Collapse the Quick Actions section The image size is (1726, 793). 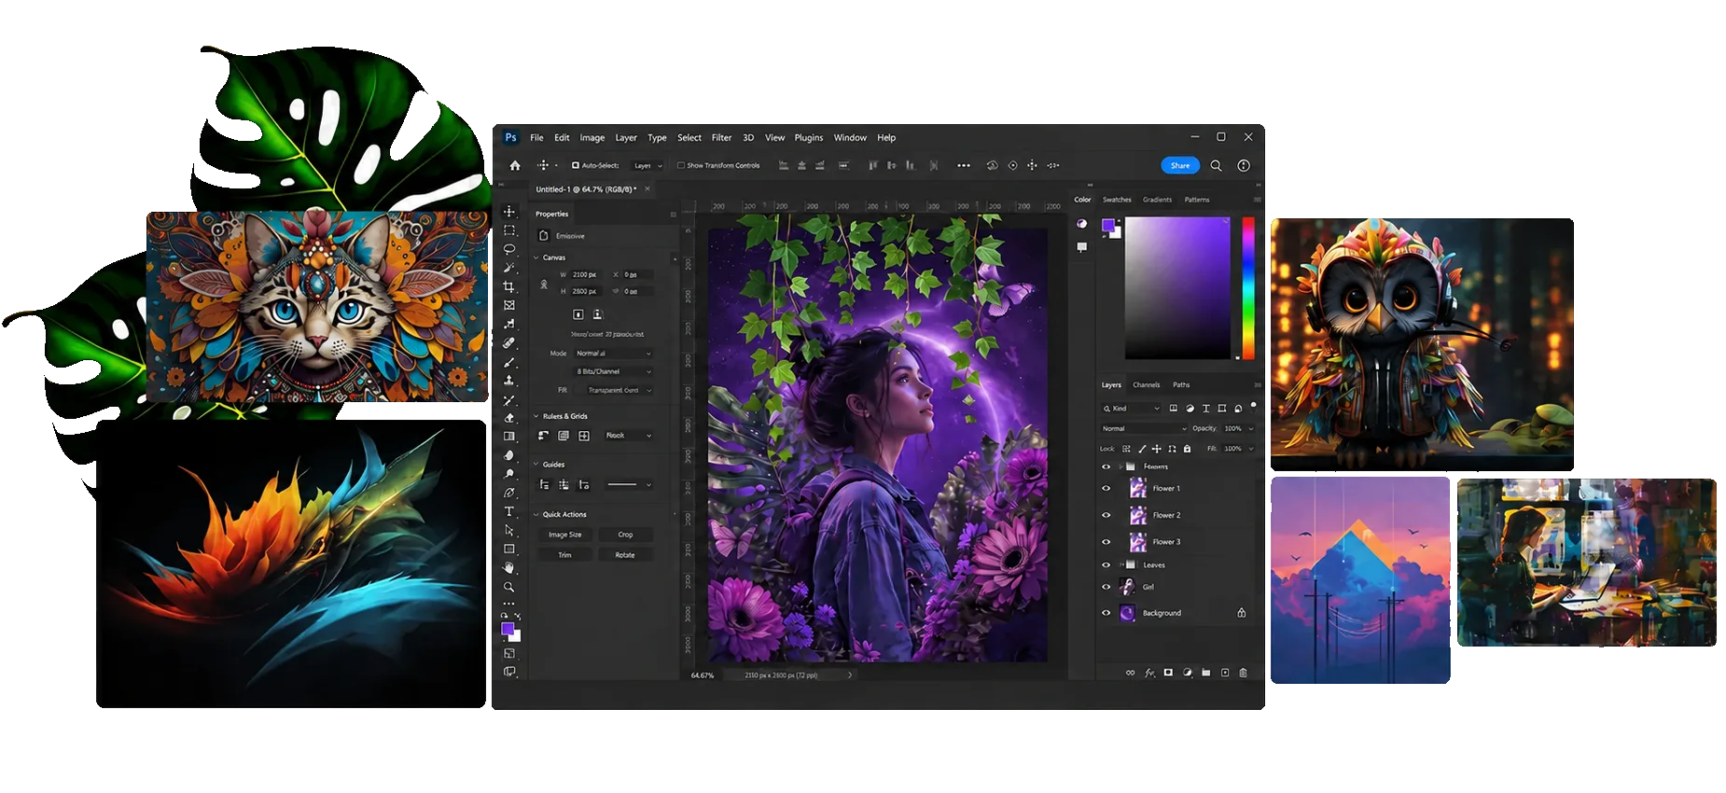(536, 514)
